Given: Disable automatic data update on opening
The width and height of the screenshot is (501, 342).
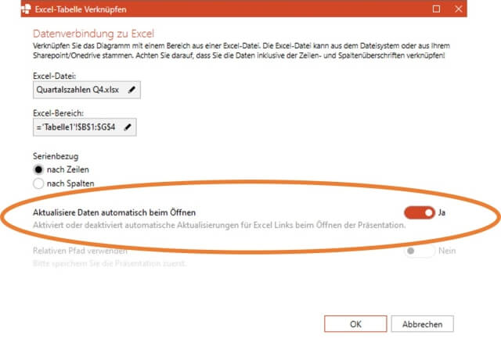Looking at the screenshot, I should [419, 212].
